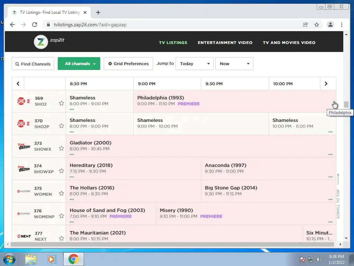Share this page icon
This screenshot has width=354, height=266.
pyautogui.click(x=306, y=25)
